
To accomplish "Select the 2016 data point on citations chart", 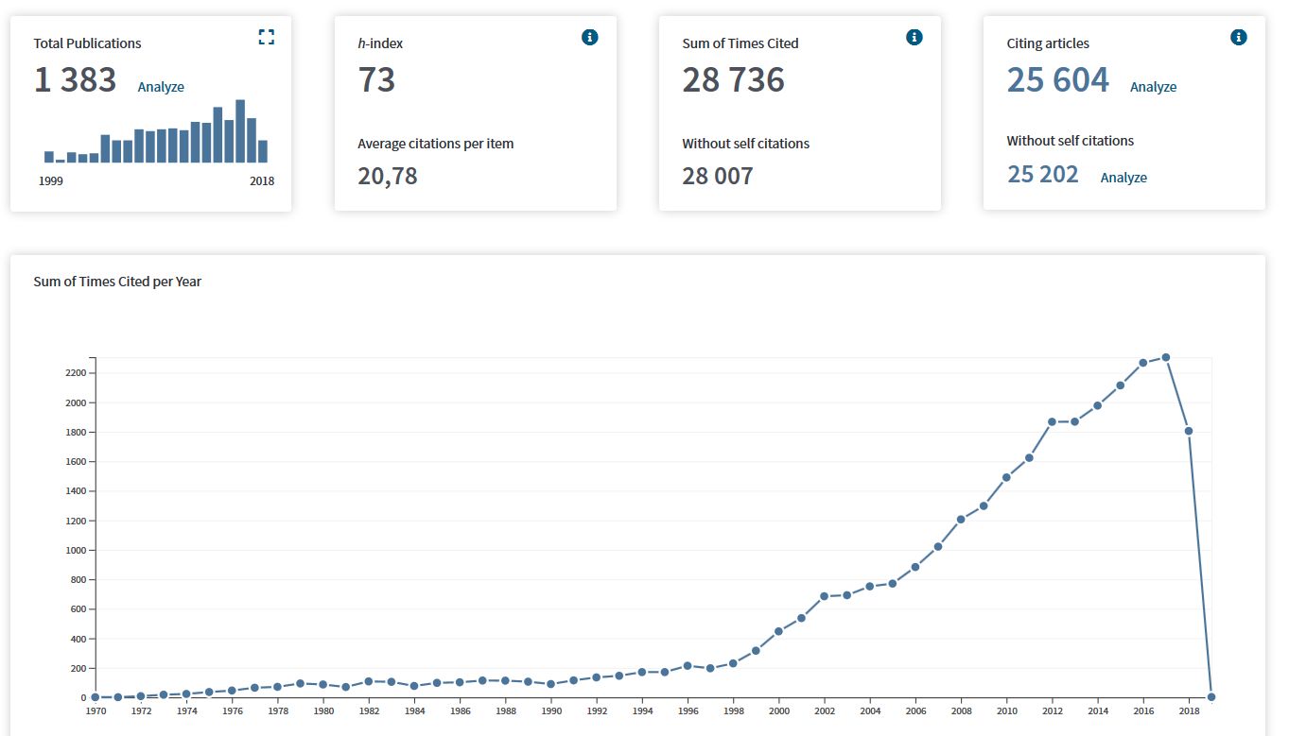I will point(1143,363).
